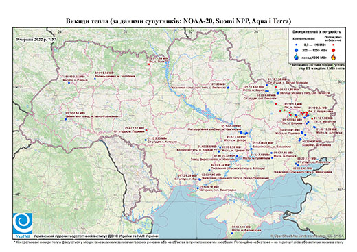Click blue marker at Zaporizhstal in Zaporizhzhia
The height and width of the screenshot is (252, 357).
coord(251,149)
